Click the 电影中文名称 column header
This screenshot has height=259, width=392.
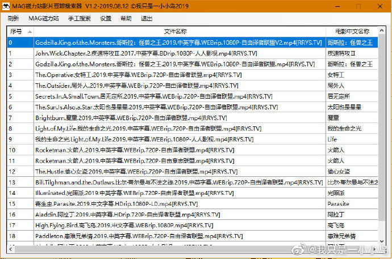(x=352, y=31)
